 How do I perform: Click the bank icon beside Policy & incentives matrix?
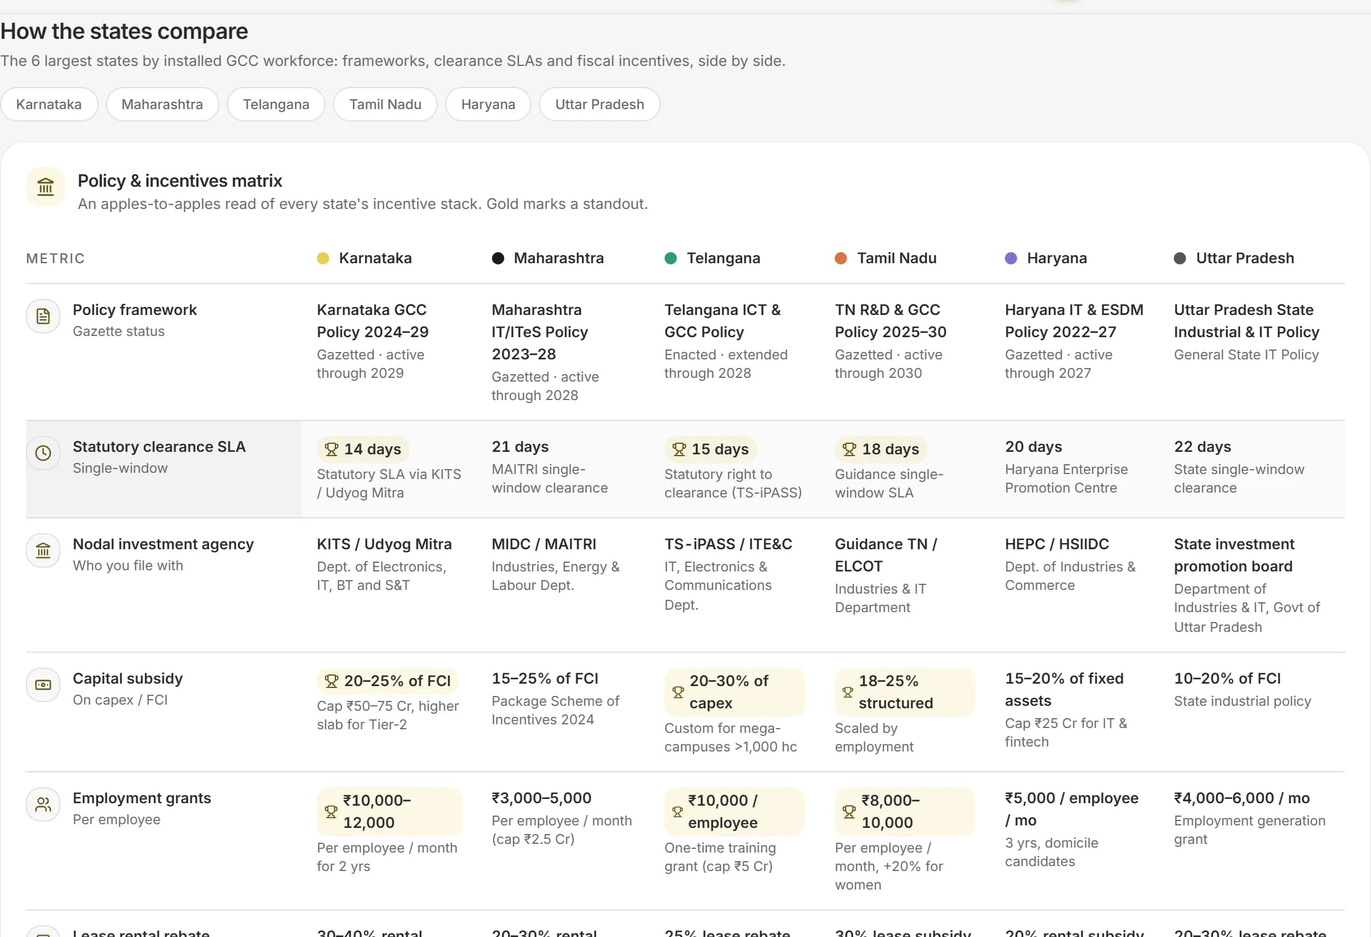click(x=46, y=187)
